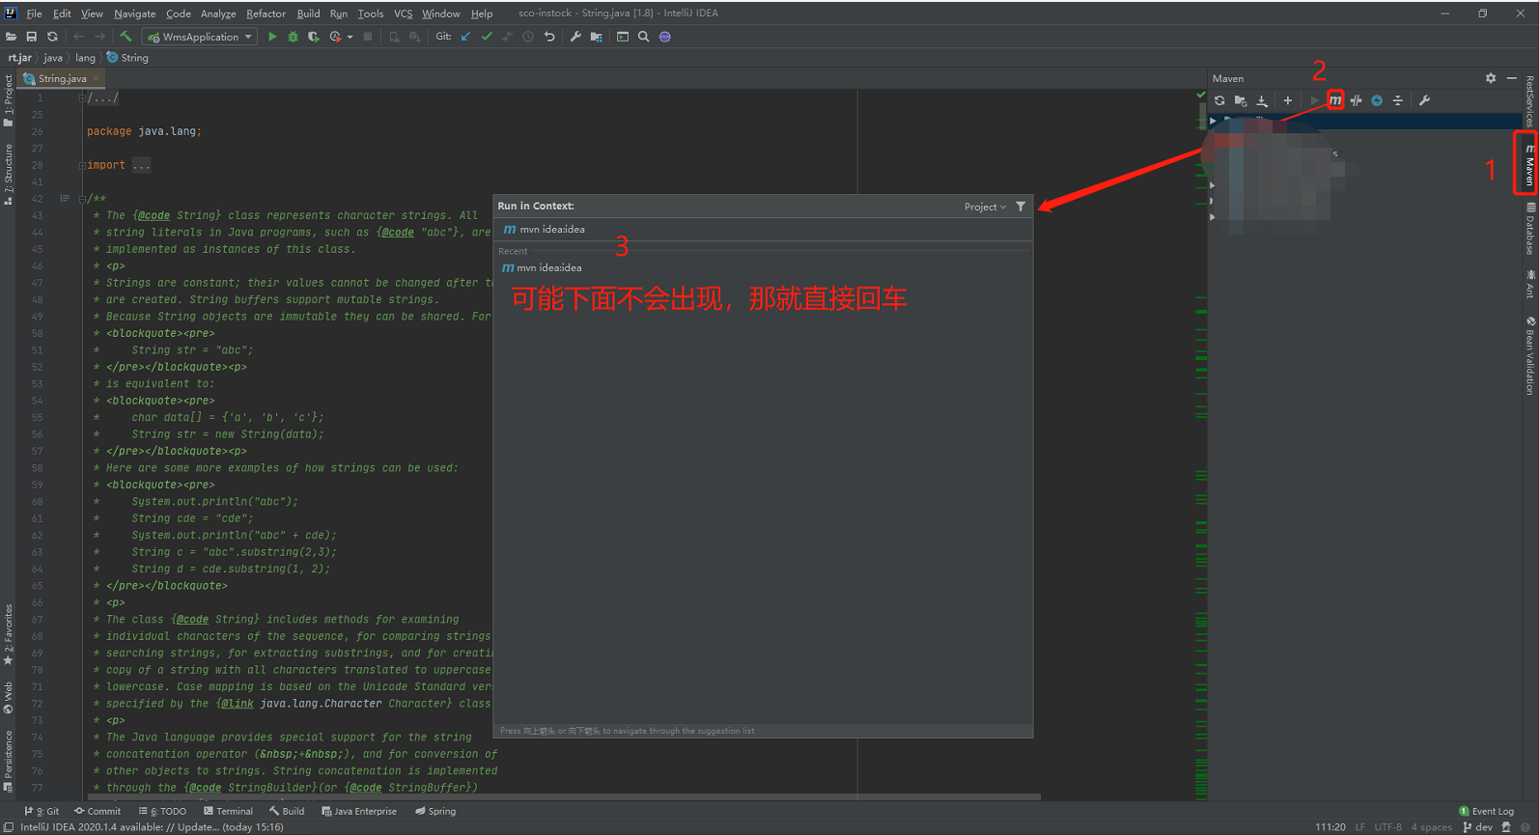The width and height of the screenshot is (1539, 835).
Task: Open the Build tool window tab
Action: click(x=287, y=812)
